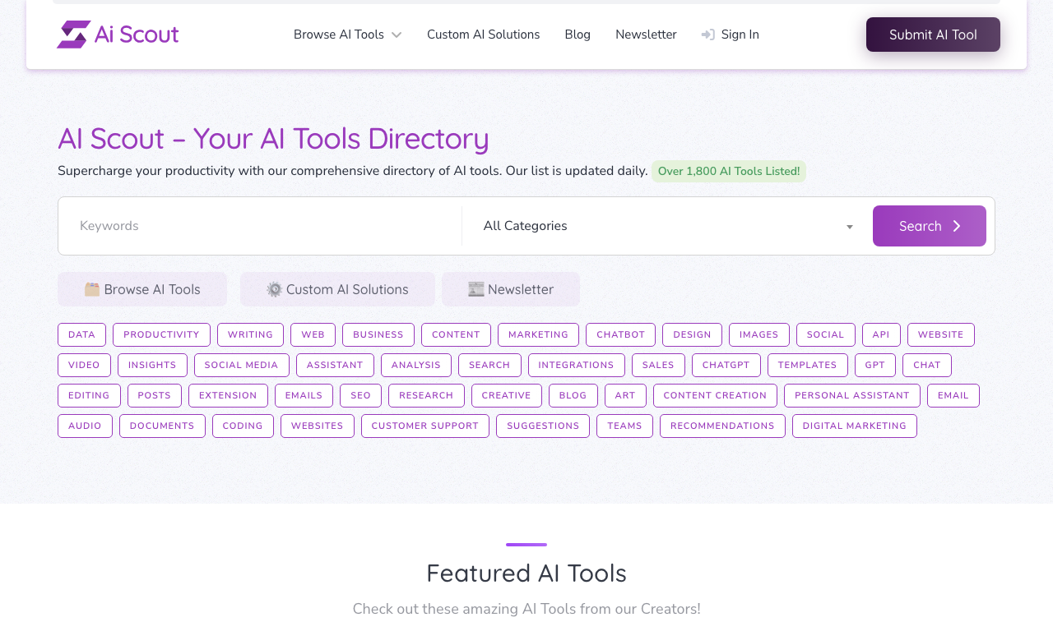Select the BUSINESS tag
Image resolution: width=1053 pixels, height=631 pixels.
[378, 334]
